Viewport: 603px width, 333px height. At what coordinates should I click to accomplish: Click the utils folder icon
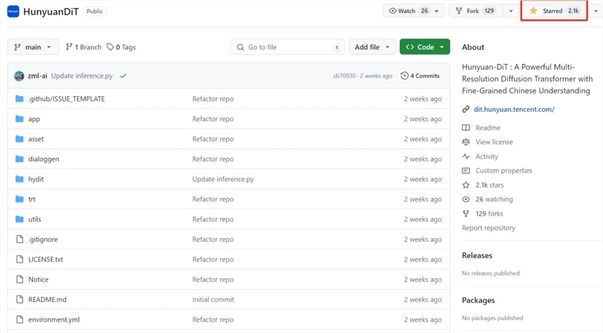click(x=19, y=219)
